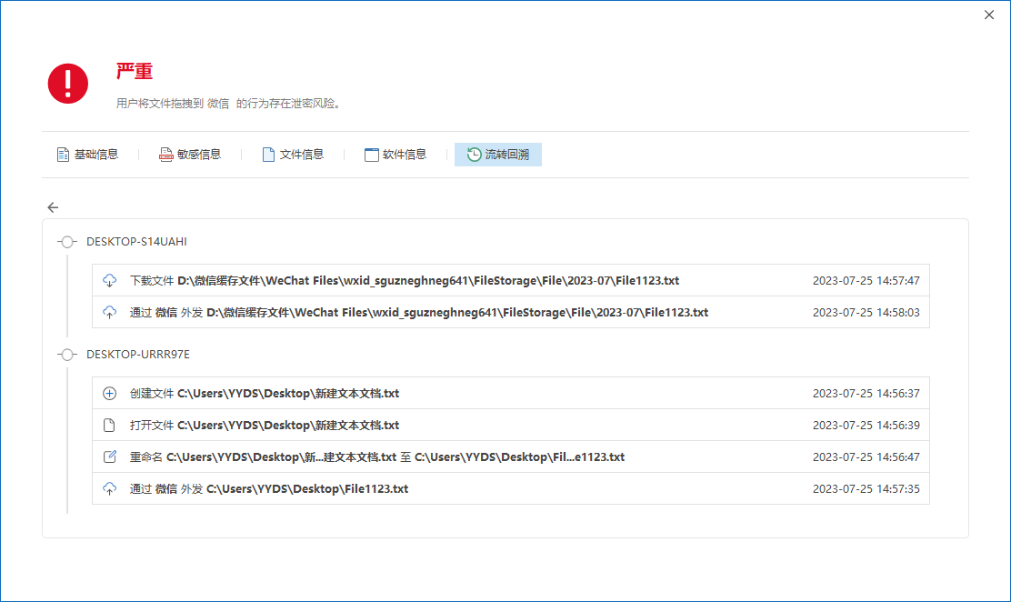Click the document icon for 打开文件 row
1011x602 pixels.
pos(110,426)
